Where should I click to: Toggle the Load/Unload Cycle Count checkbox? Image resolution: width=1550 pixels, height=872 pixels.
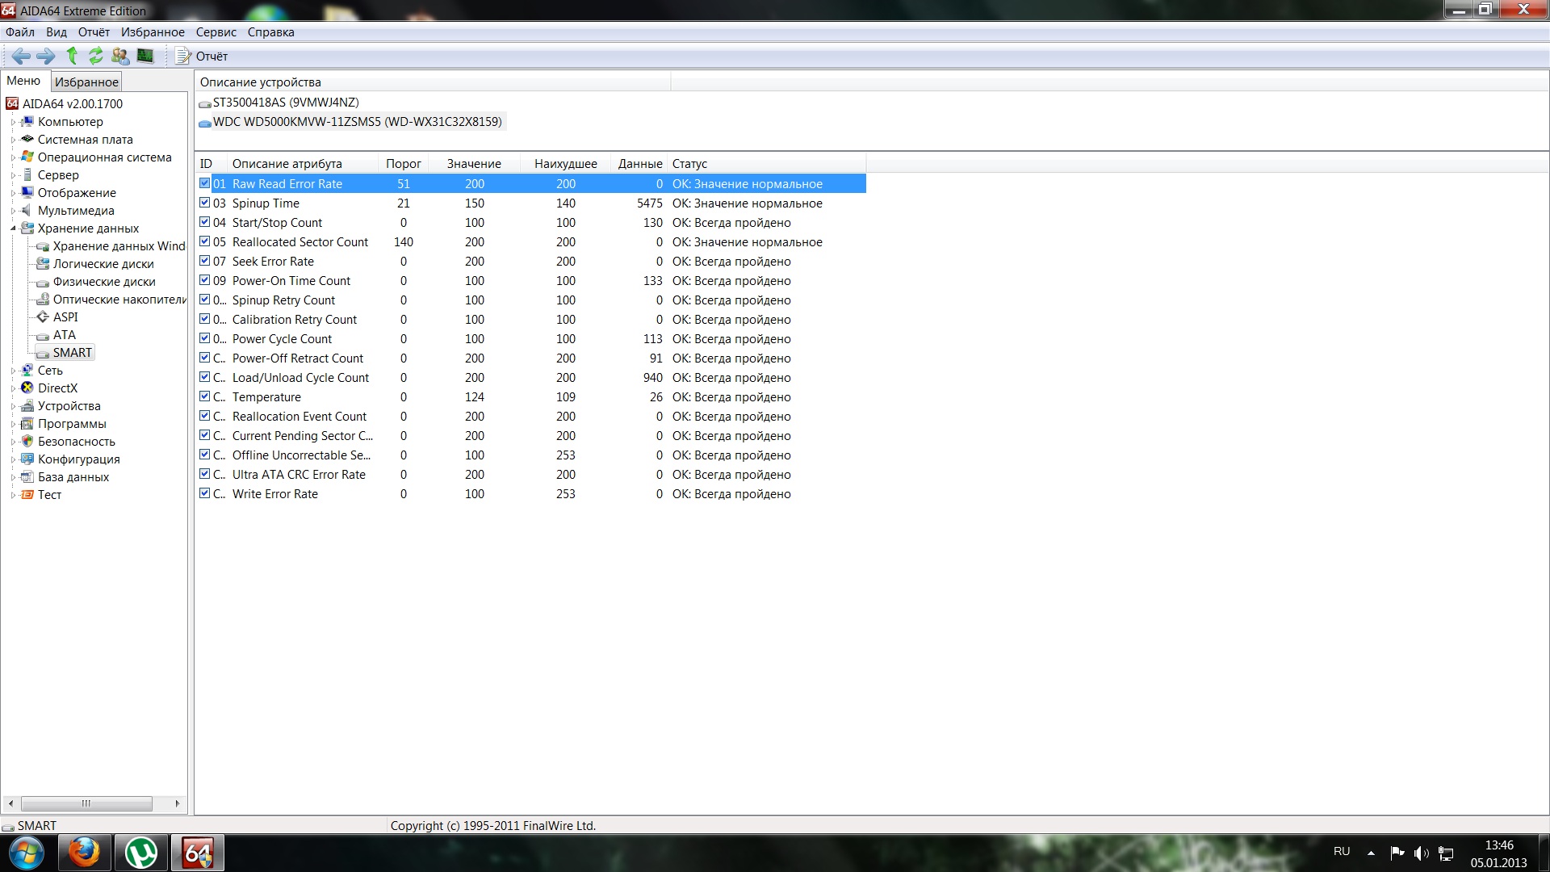205,377
